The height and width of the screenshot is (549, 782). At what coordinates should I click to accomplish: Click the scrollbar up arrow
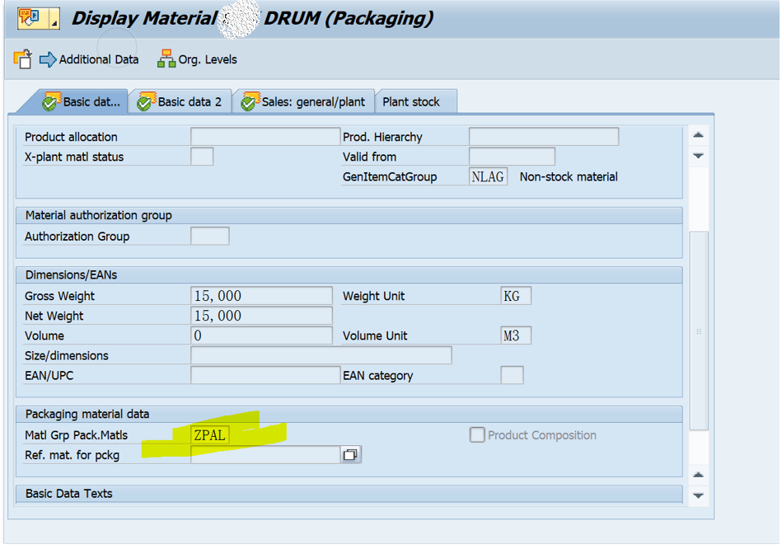point(697,134)
